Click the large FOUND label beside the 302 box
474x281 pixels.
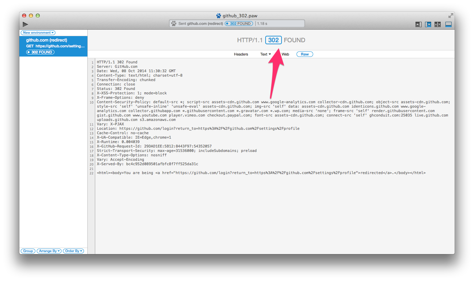coord(294,40)
